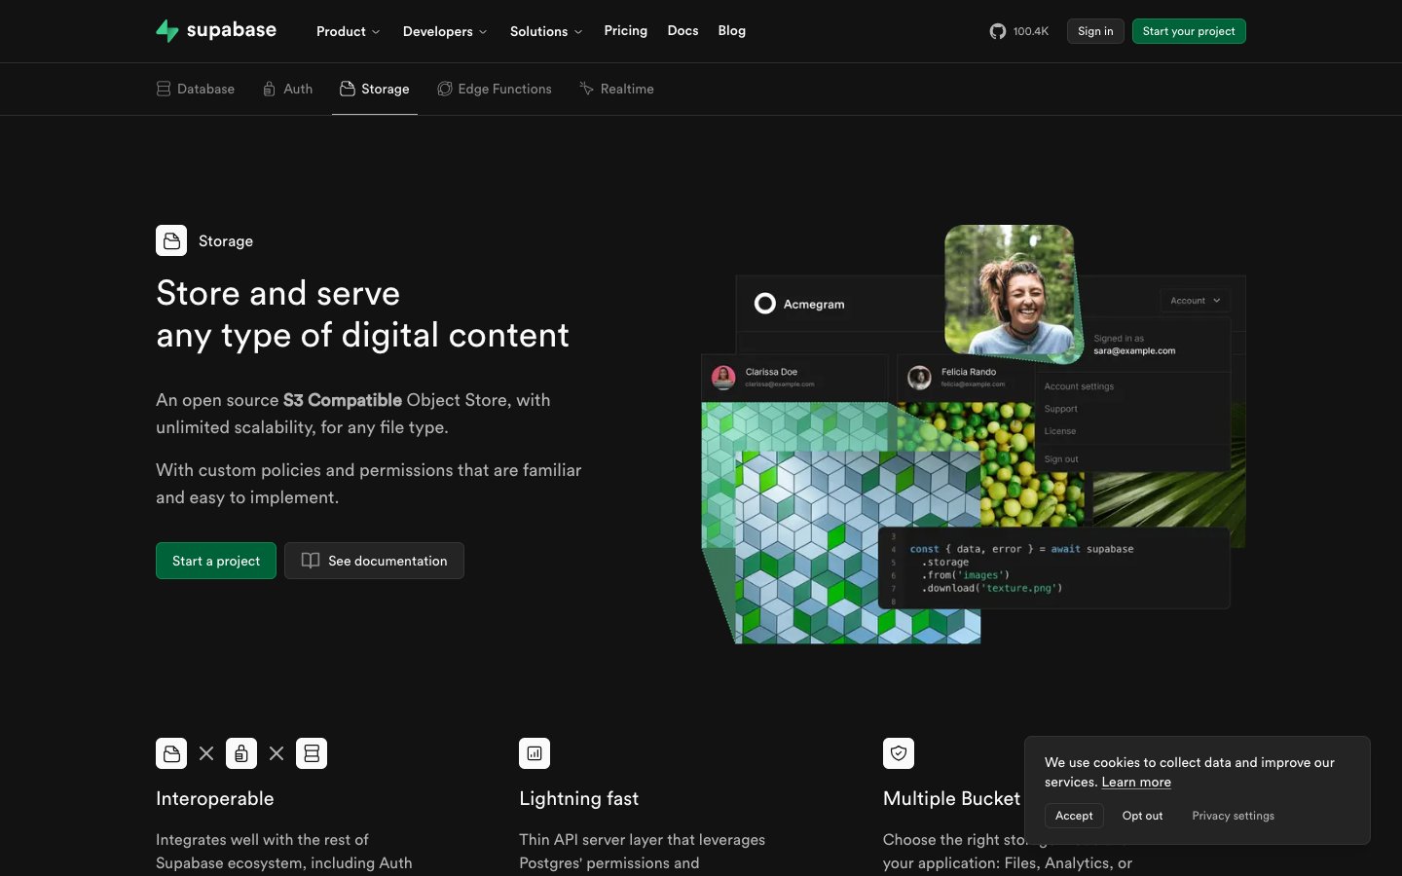Open the Solutions dropdown
Image resolution: width=1402 pixels, height=876 pixels.
[545, 30]
